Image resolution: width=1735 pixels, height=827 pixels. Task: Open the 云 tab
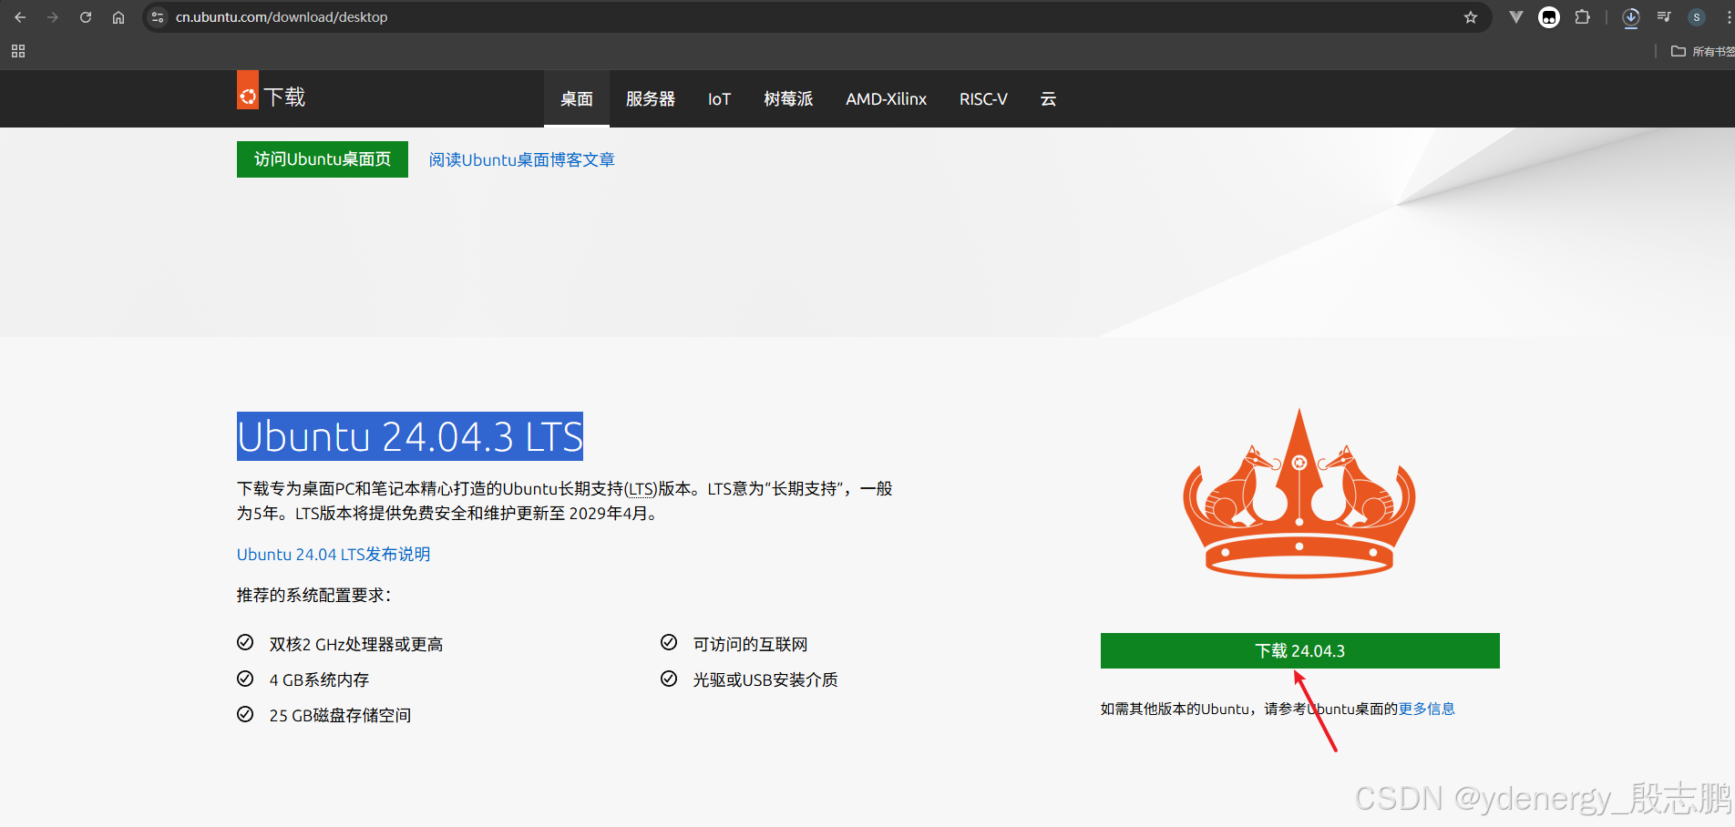(x=1049, y=98)
